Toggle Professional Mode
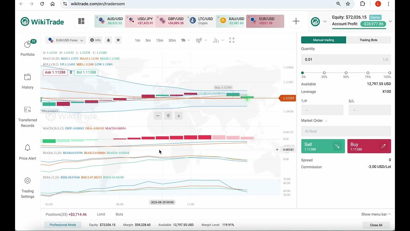The height and width of the screenshot is (231, 410). (x=63, y=225)
